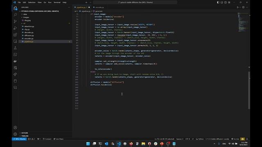Toggle the bottom Panel layout button
Viewport: 262px width, 147px height.
222,2
